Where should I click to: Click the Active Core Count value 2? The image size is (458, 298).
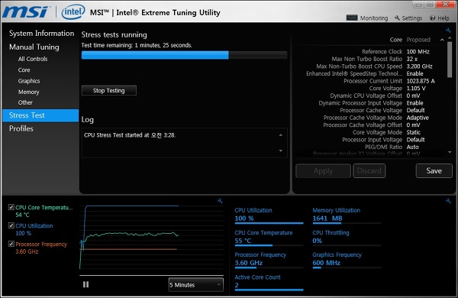point(237,286)
